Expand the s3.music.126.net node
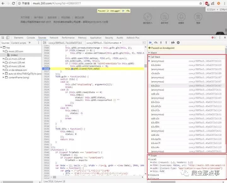This screenshot has width=227, height=183. [x=3, y=66]
